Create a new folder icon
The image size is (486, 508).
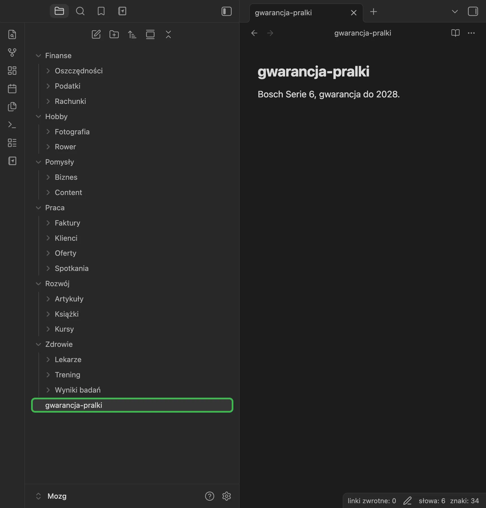(x=114, y=34)
